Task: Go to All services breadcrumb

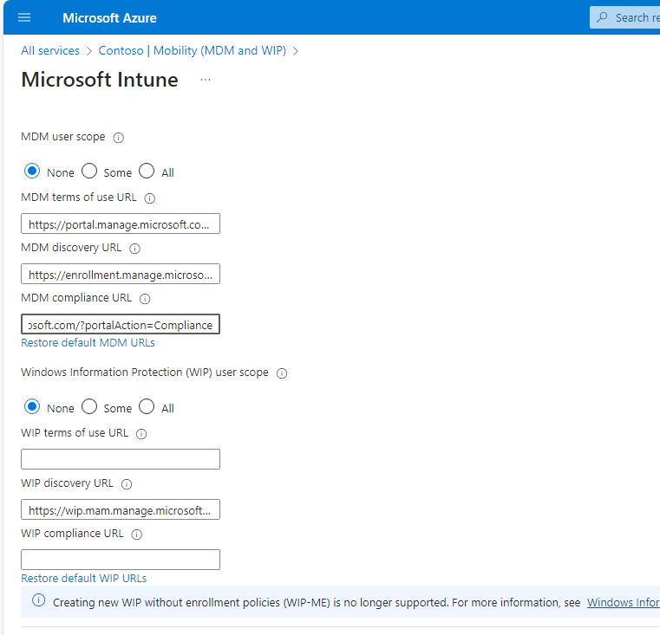Action: [50, 51]
